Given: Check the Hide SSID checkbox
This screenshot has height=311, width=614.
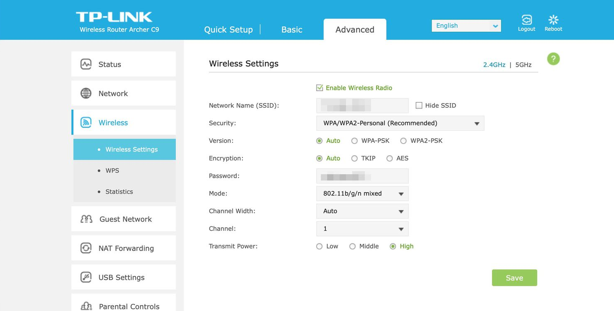Looking at the screenshot, I should [x=419, y=106].
